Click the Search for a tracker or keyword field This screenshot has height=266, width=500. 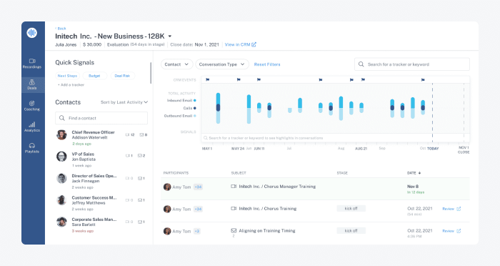(x=412, y=64)
